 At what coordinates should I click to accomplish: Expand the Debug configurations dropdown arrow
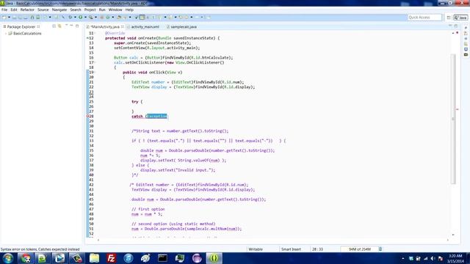coord(75,18)
